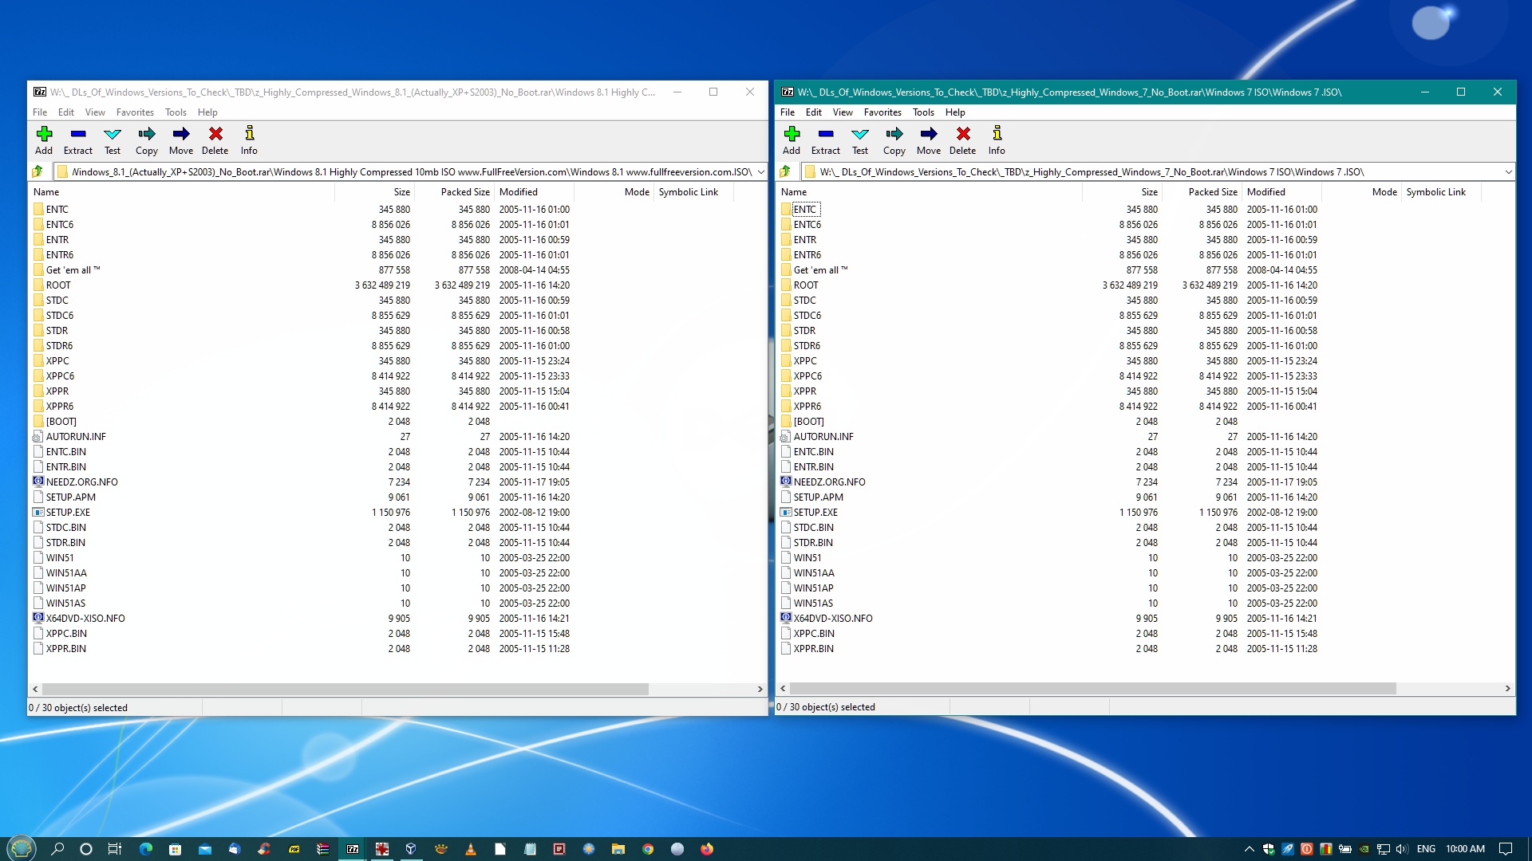The height and width of the screenshot is (861, 1532).
Task: Open Start menu on taskbar
Action: pos(22,848)
